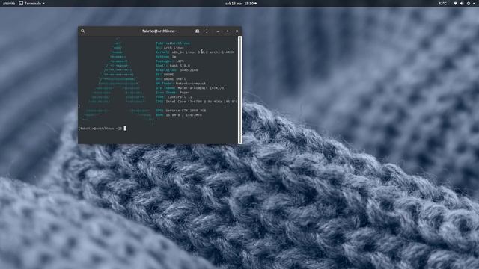Click the new tab icon in terminal header
Viewport: 479px width, 269px height.
click(x=198, y=31)
